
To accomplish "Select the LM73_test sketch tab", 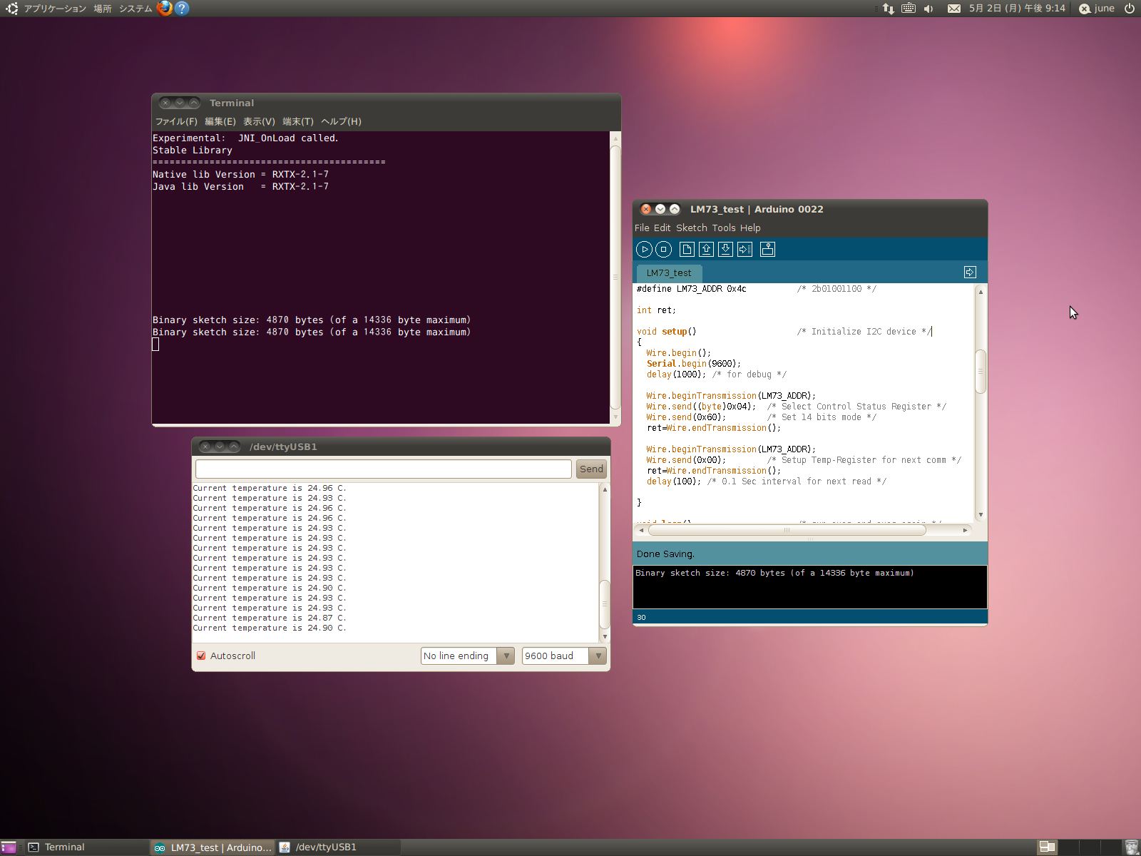I will (668, 272).
